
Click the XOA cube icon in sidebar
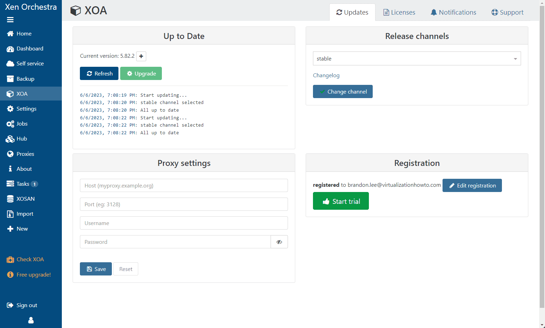pos(10,94)
